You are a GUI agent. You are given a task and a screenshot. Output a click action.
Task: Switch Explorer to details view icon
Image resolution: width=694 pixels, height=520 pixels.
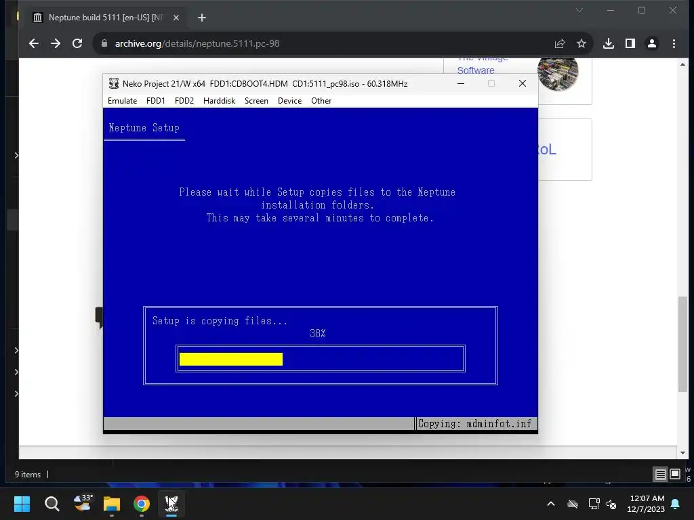[x=660, y=475]
